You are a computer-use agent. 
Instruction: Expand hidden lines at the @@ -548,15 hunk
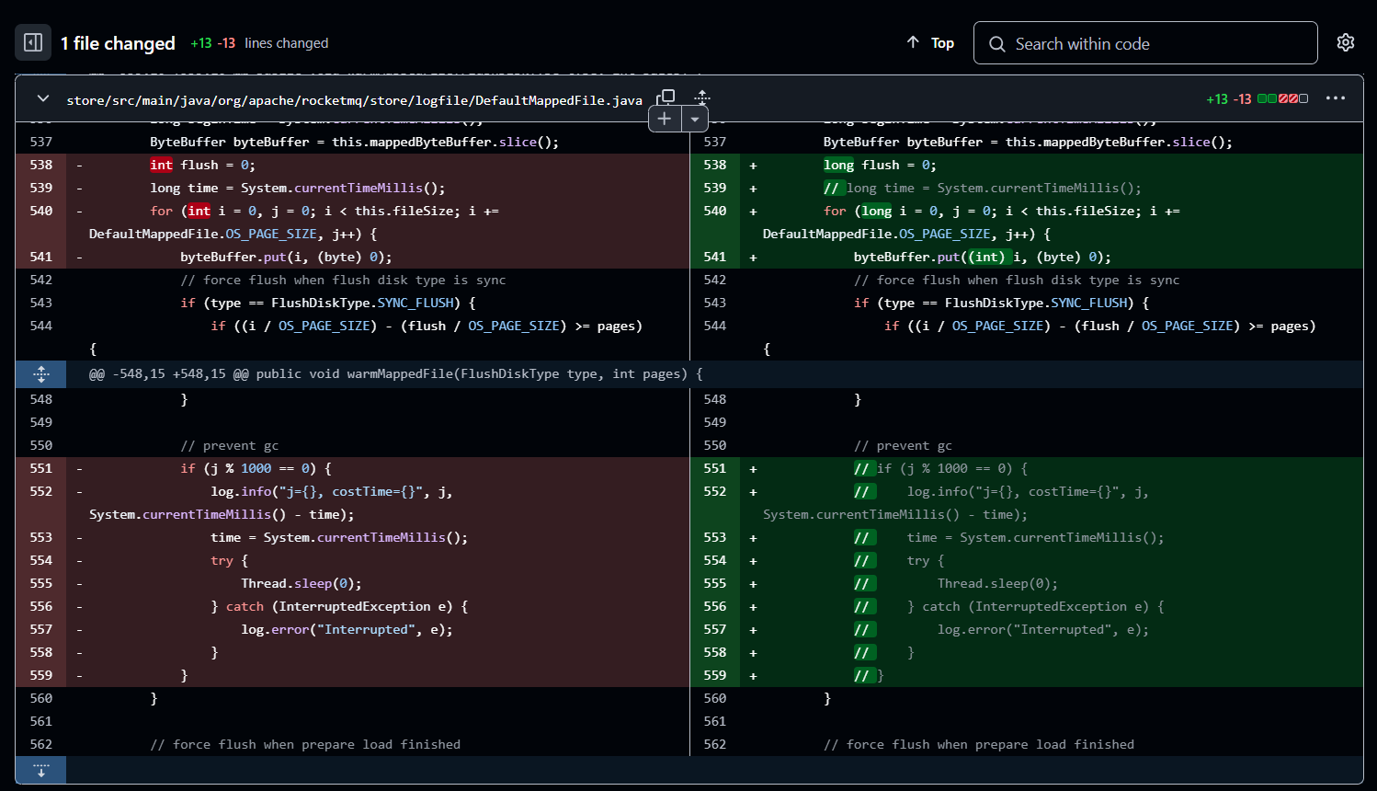41,373
